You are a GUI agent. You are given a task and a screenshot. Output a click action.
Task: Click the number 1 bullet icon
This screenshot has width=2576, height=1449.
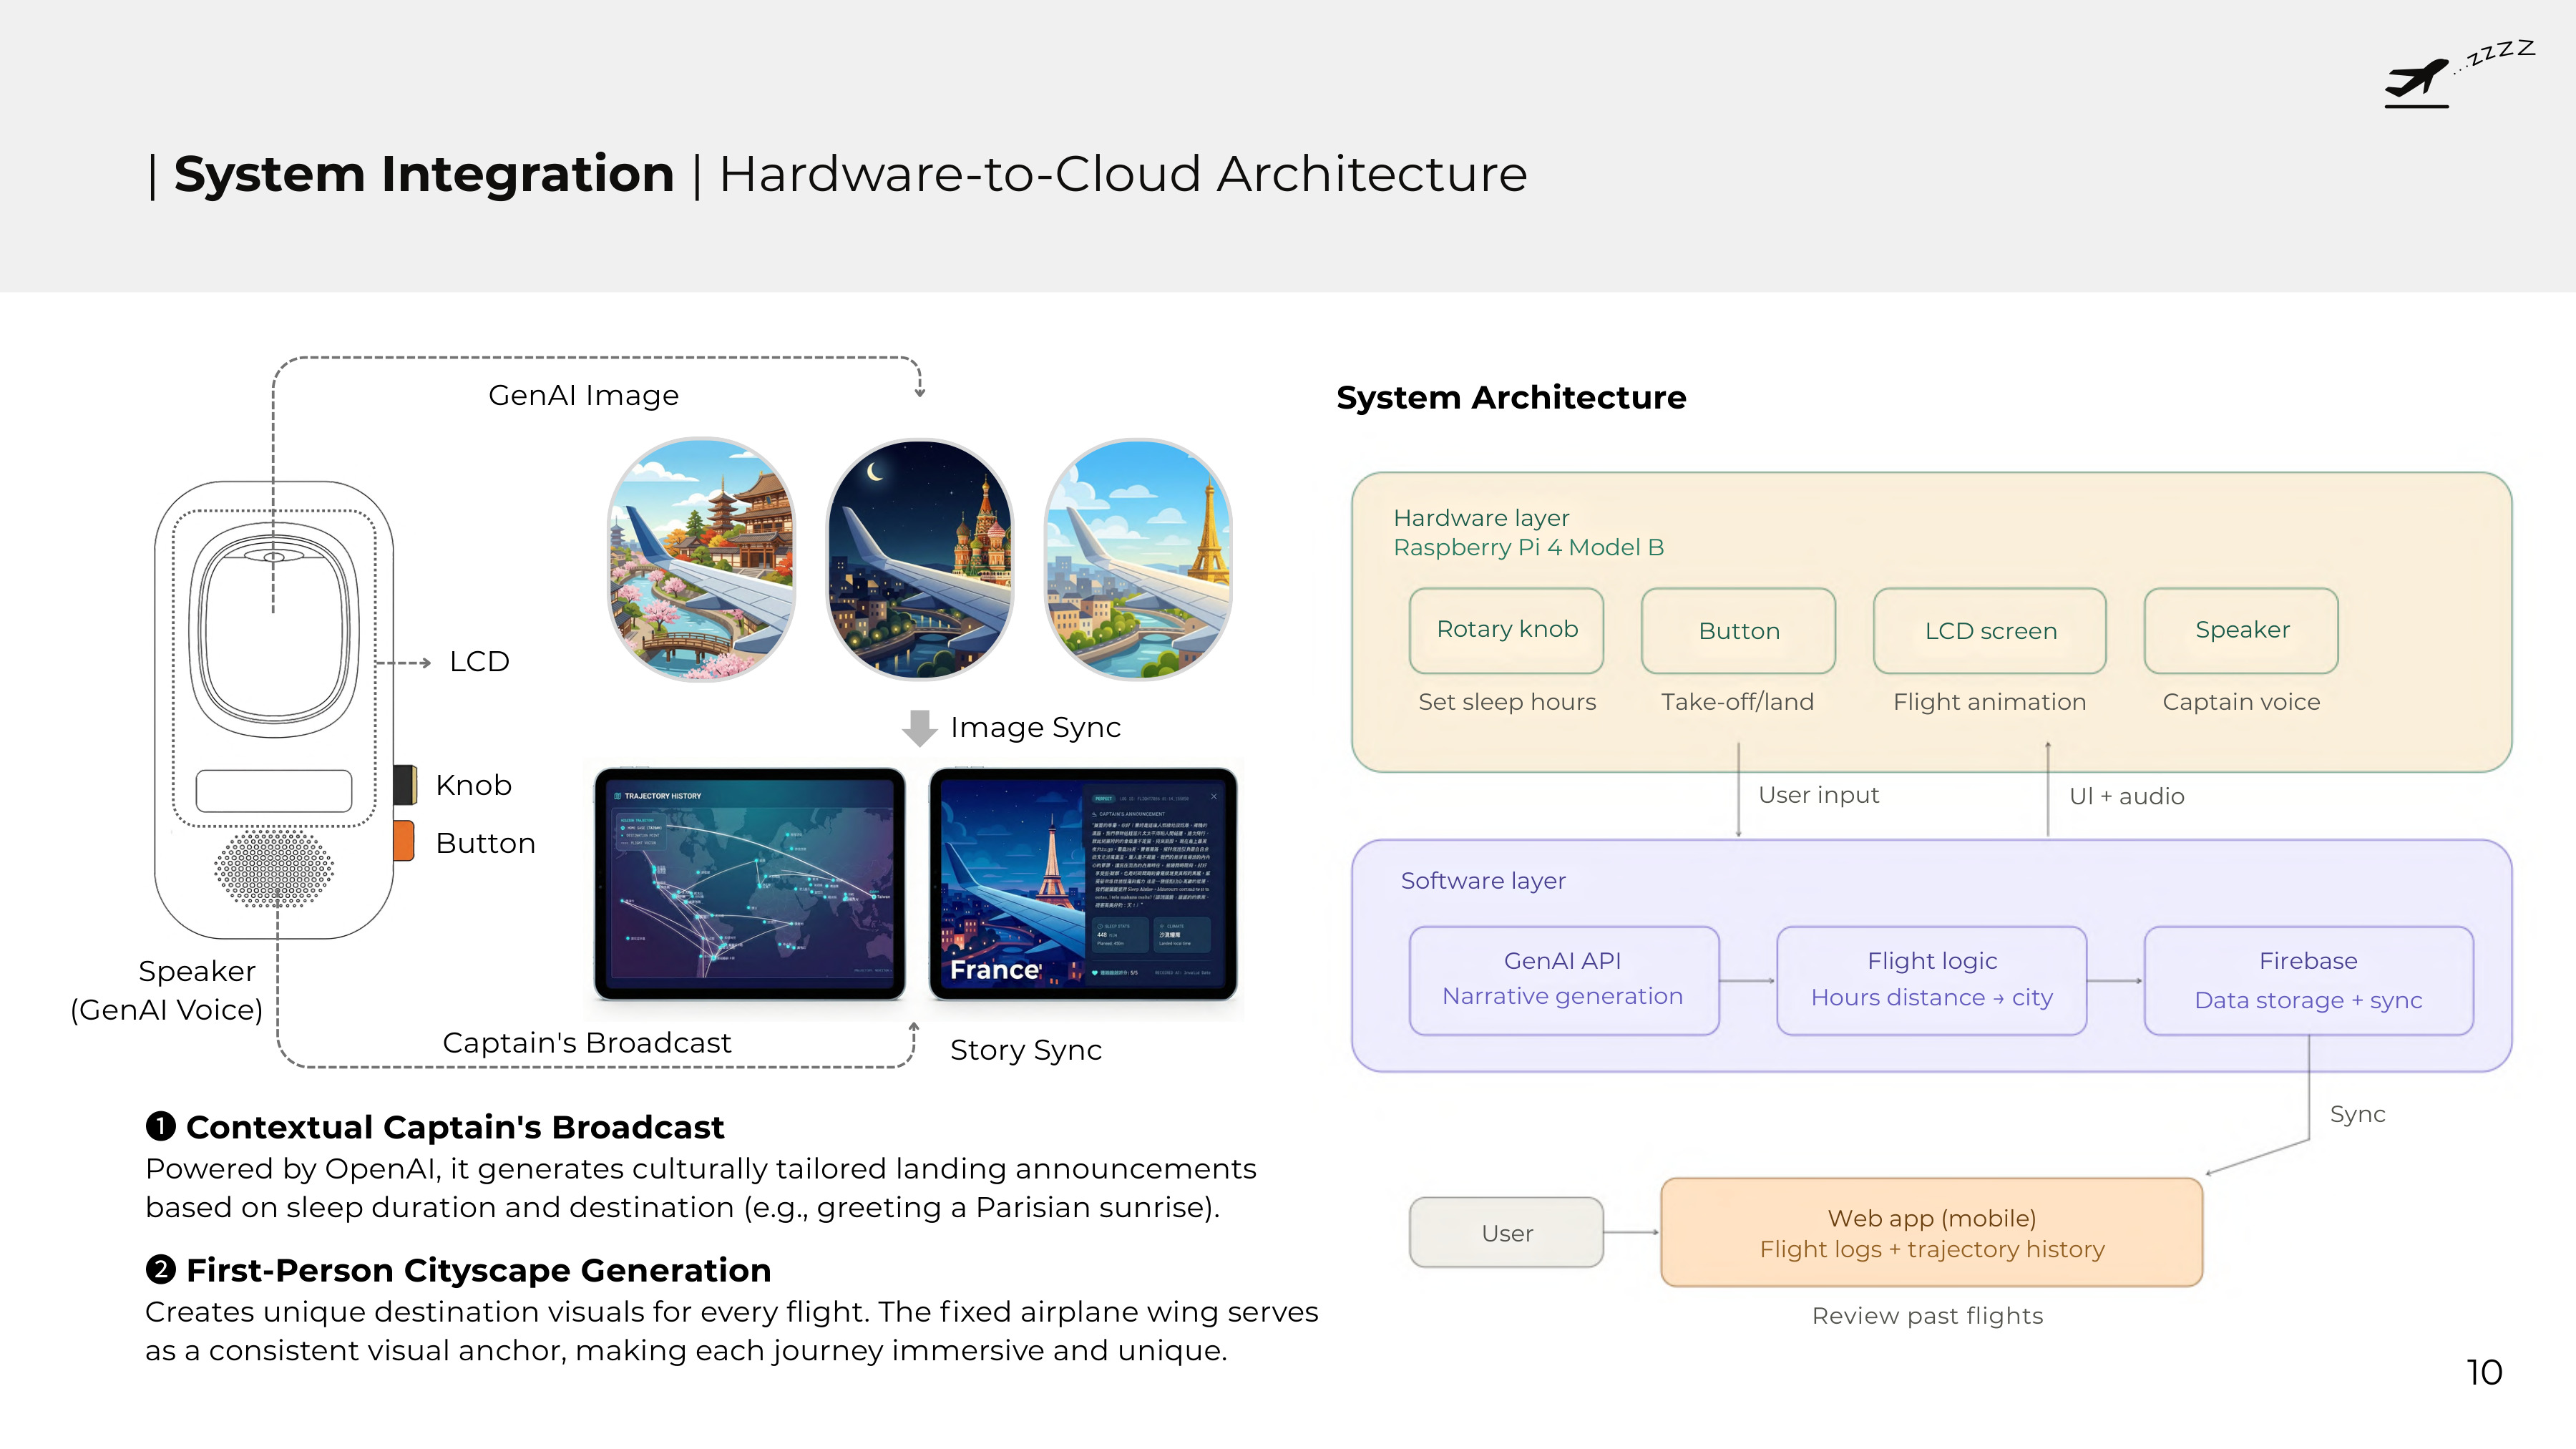click(160, 1126)
